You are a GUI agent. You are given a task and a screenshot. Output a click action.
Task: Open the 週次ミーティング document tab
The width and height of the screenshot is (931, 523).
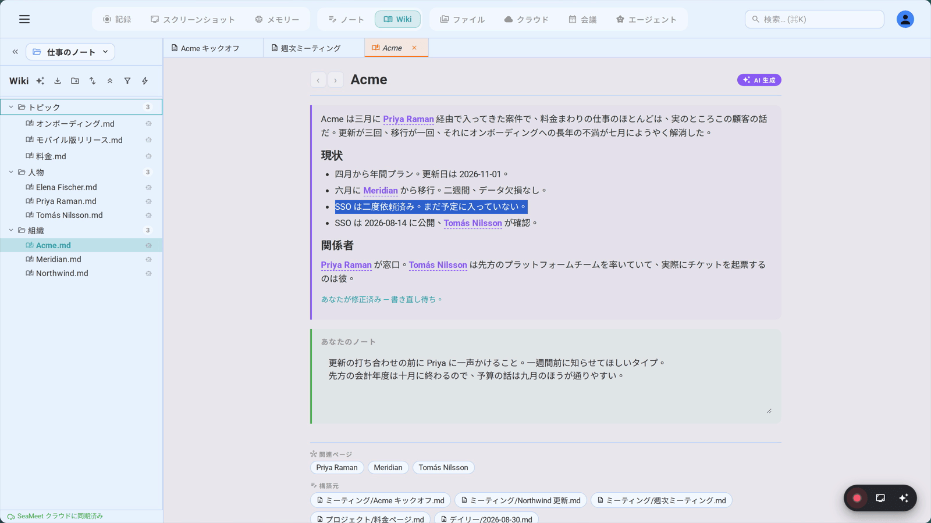point(314,48)
